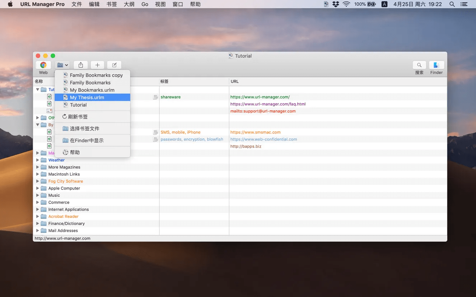
Task: Expand the Fog City Software folder
Action: tap(37, 181)
